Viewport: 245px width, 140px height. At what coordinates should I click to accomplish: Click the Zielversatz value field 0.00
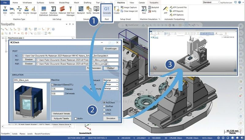[x=58, y=94]
